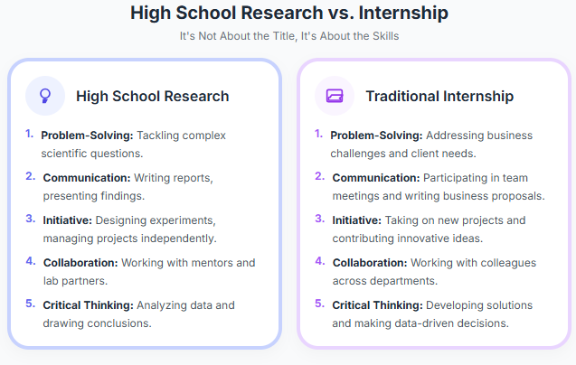Click 'Critical Thinking' in the Traditional Internship card
Viewport: 576px width, 365px height.
[x=378, y=305]
